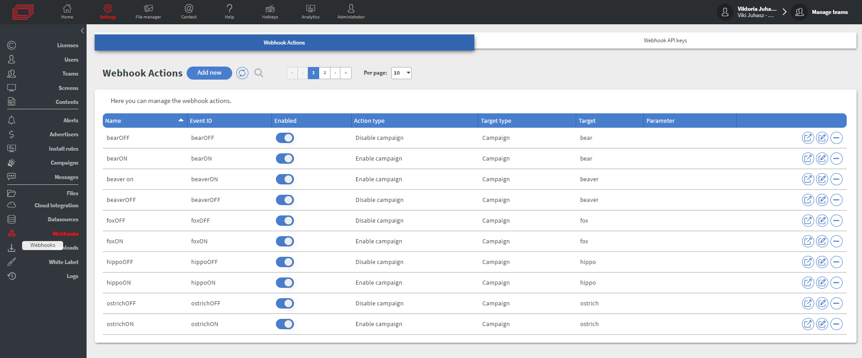This screenshot has width=862, height=358.
Task: Click the Logs history sidebar icon
Action: point(12,276)
